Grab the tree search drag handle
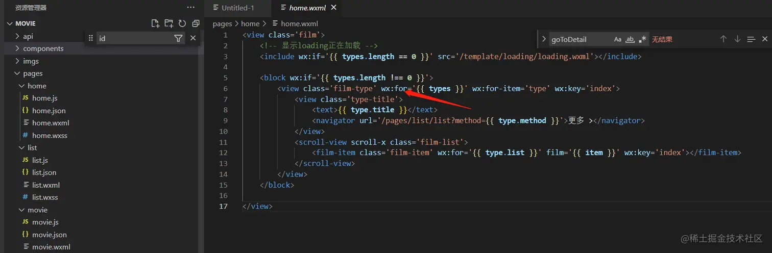772x253 pixels. (91, 38)
